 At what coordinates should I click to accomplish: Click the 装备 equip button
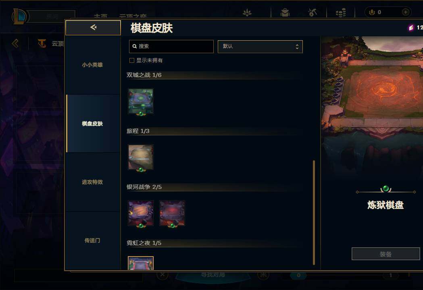[386, 254]
